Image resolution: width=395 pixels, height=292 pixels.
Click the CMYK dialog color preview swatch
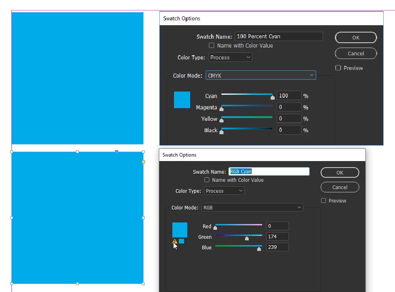click(x=182, y=100)
